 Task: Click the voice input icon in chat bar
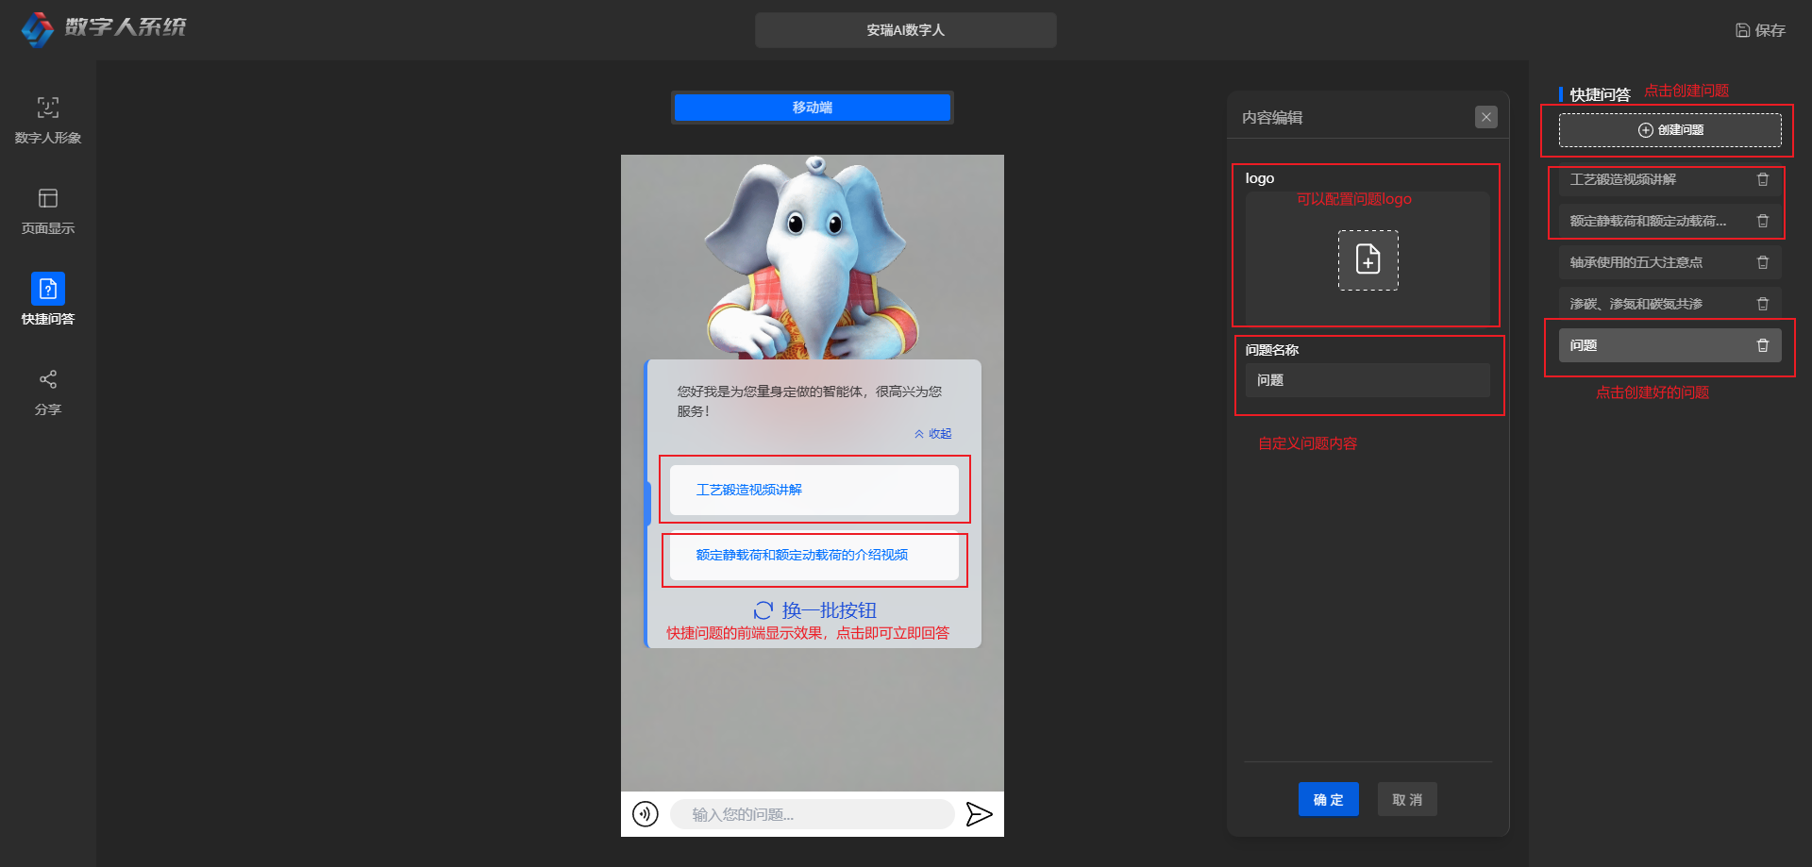[646, 813]
